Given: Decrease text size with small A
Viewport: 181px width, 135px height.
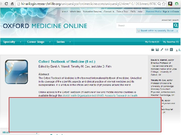Looking at the screenshot, I should [x=176, y=50].
